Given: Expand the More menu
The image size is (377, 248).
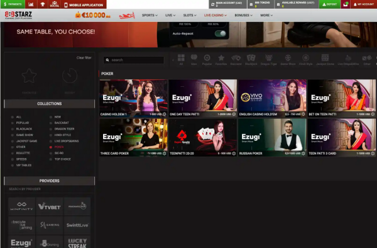Looking at the screenshot, I should click(x=266, y=15).
